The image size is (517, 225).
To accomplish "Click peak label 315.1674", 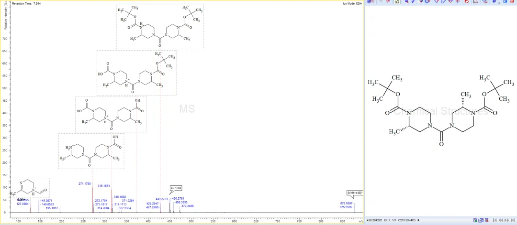I will pos(103,186).
